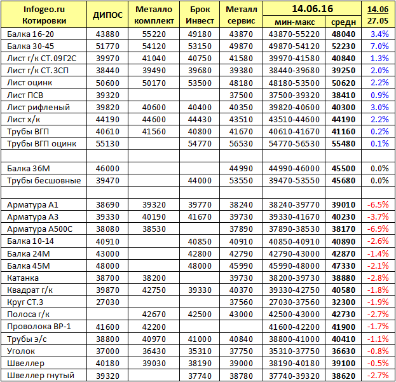Click average 36630 for Уголок

pyautogui.click(x=343, y=351)
